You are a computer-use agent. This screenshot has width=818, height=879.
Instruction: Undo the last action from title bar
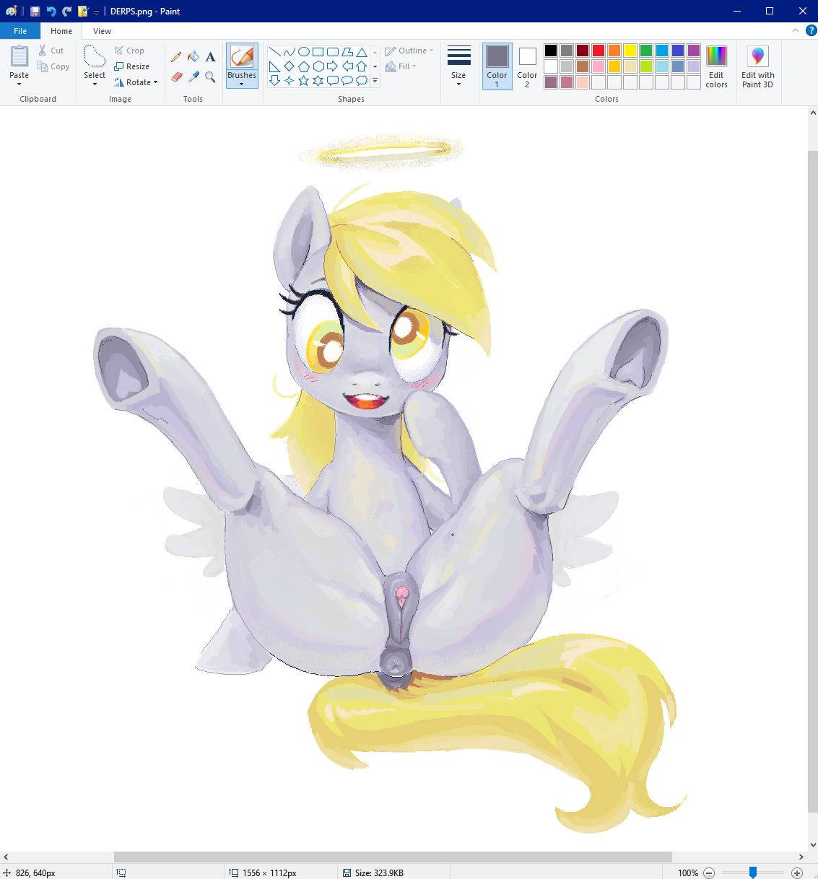pyautogui.click(x=51, y=11)
